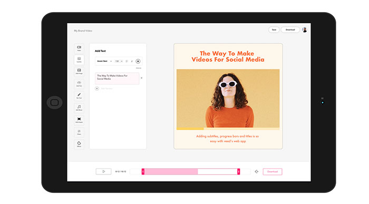
Task: Open the Effects tool at sidebar bottom
Action: point(79,144)
